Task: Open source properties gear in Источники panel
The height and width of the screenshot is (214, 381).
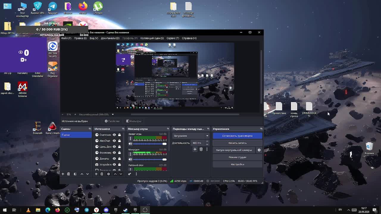Action: tap(108, 174)
